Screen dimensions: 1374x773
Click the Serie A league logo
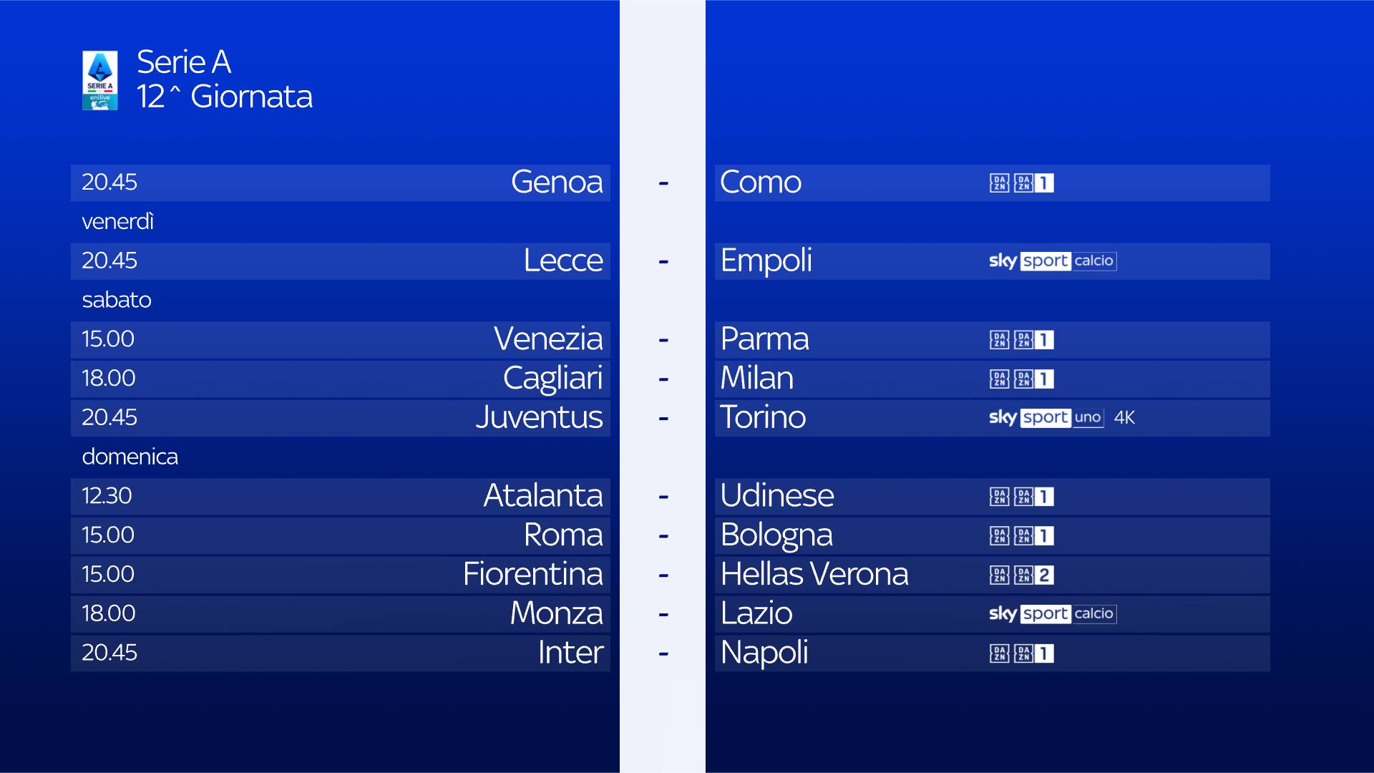coord(100,80)
